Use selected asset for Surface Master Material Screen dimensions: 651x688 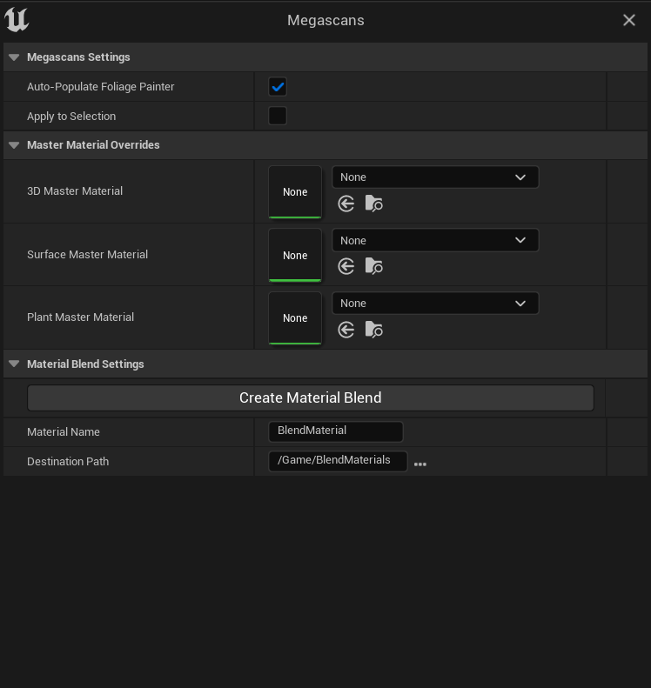click(x=346, y=267)
